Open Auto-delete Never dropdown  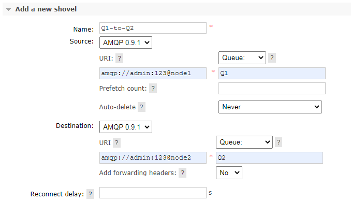point(270,107)
